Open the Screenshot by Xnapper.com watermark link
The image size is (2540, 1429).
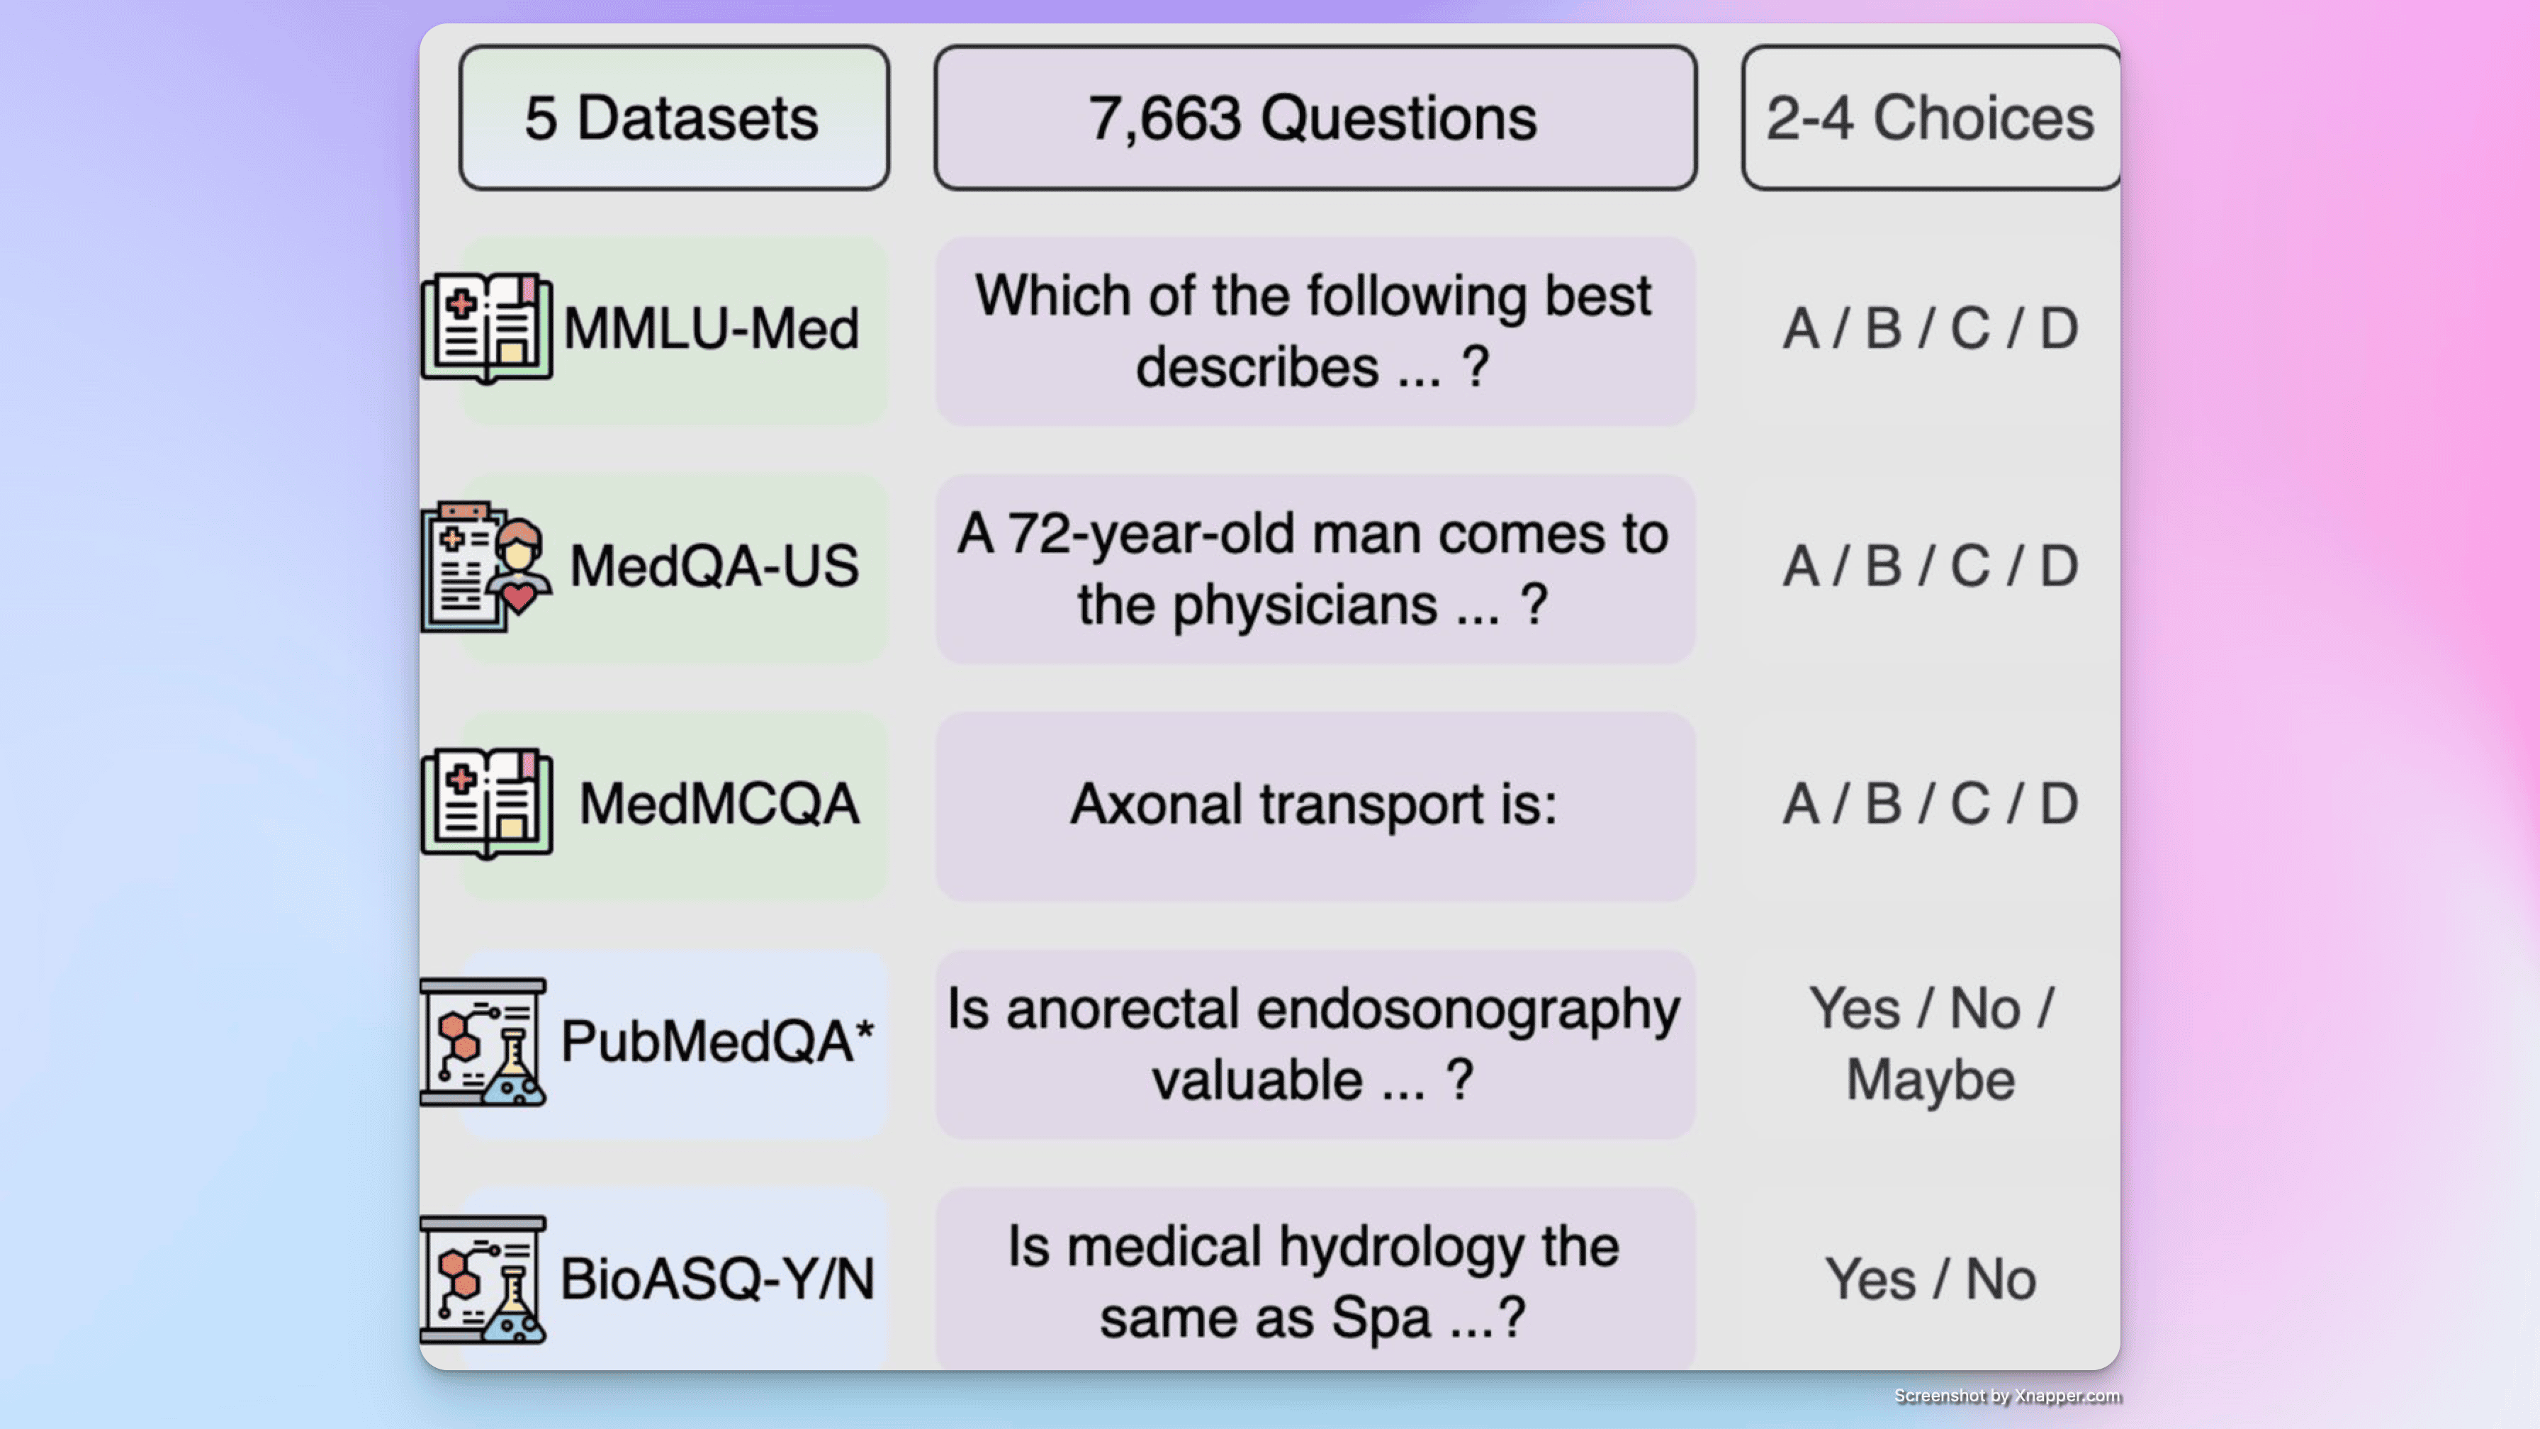[2006, 1396]
